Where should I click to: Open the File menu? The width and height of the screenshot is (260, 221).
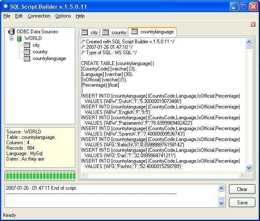(x=7, y=16)
